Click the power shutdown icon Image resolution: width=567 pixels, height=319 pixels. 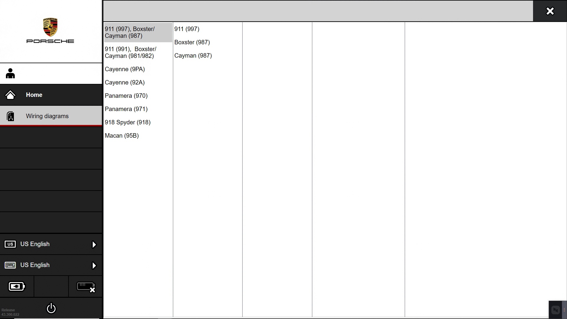tap(51, 308)
